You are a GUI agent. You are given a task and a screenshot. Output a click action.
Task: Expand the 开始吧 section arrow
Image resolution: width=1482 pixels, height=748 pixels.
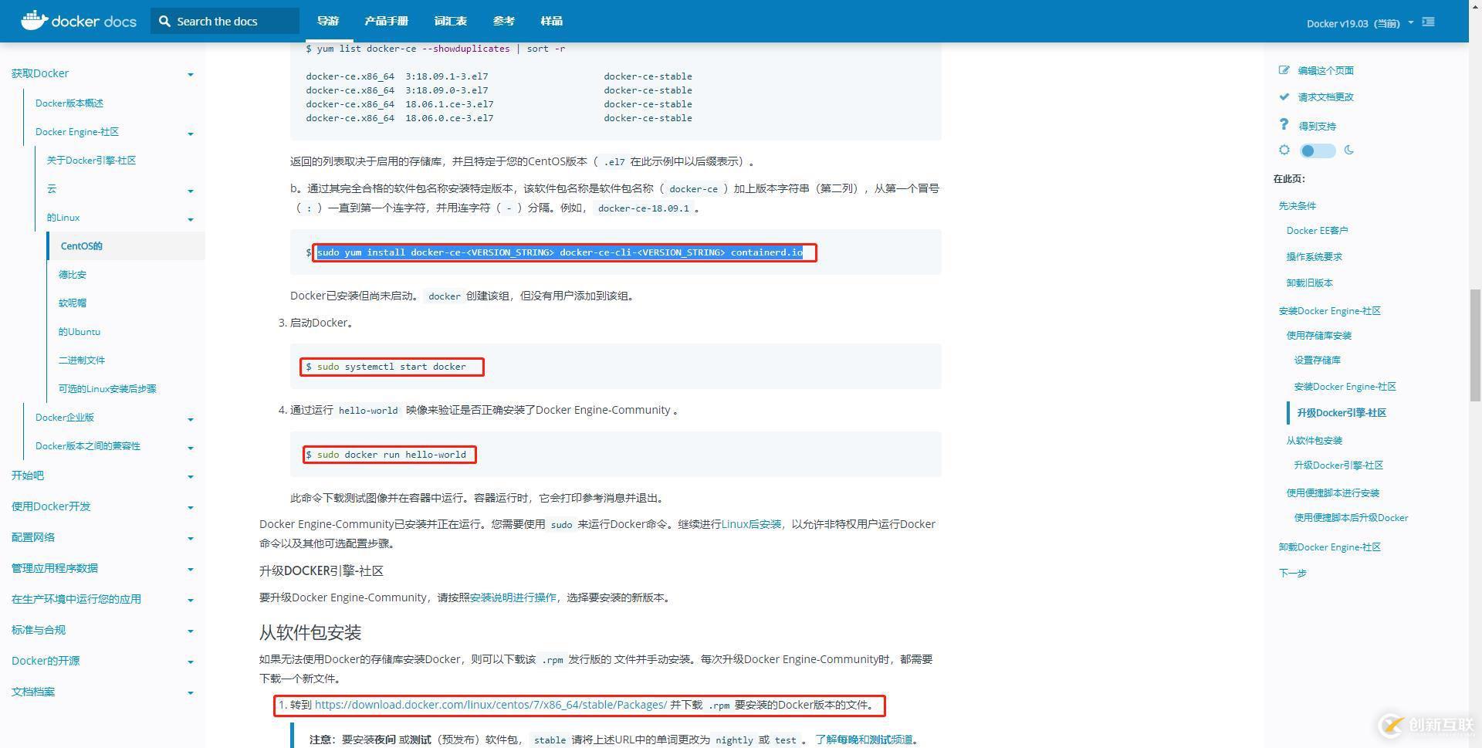(x=191, y=477)
